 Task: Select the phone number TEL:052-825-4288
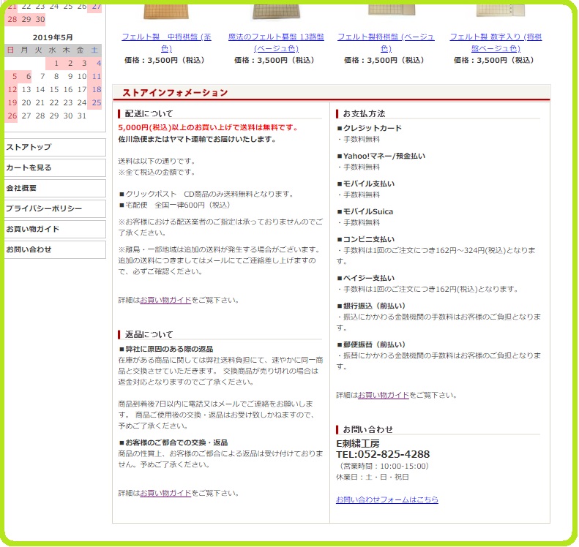383,454
